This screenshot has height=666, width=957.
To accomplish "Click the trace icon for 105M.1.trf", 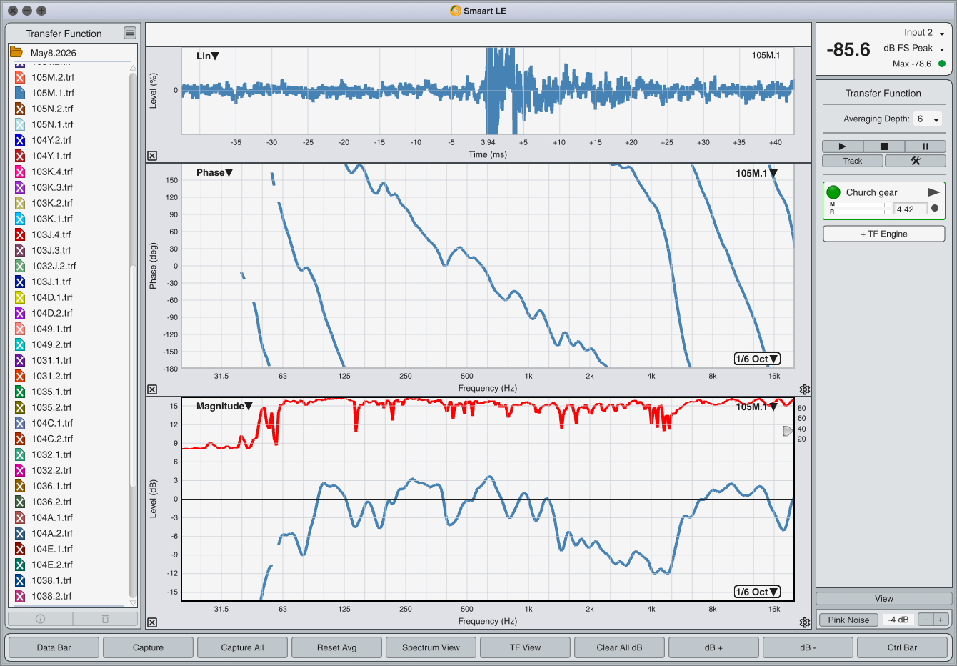I will [20, 93].
